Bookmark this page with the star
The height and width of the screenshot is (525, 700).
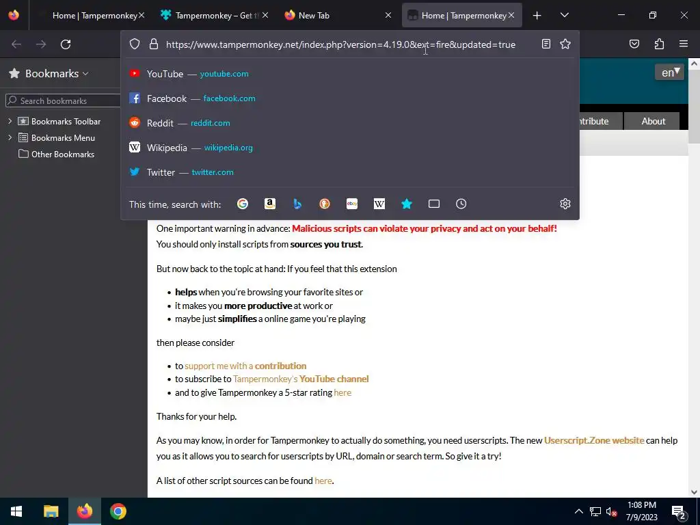click(x=565, y=44)
